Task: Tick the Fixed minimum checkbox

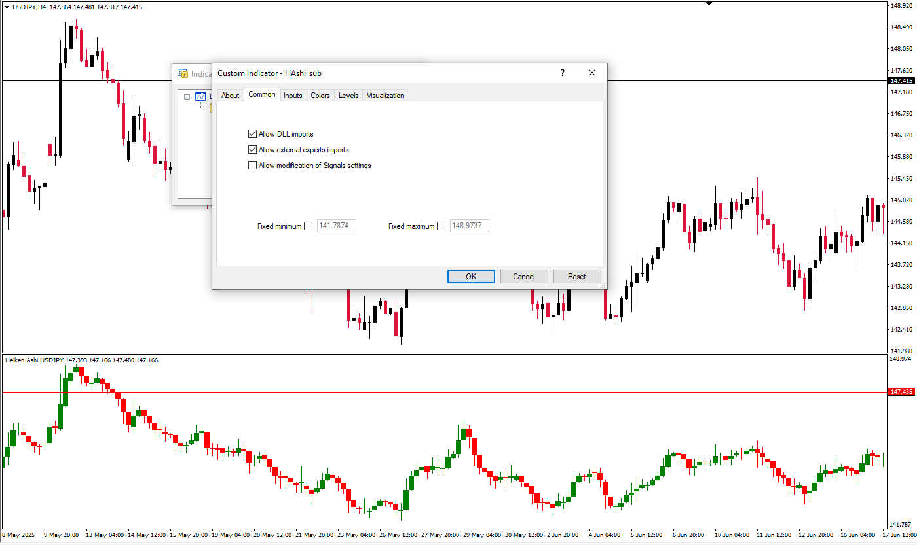Action: 309,226
